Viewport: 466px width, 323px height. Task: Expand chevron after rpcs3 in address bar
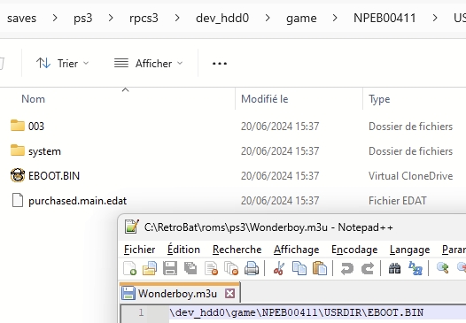click(177, 18)
